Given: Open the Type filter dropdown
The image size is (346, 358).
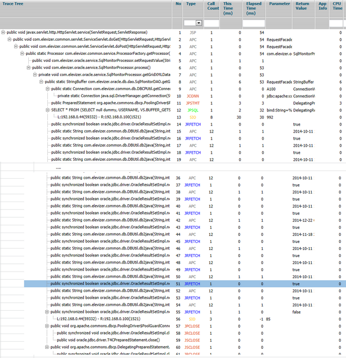Looking at the screenshot, I should [x=199, y=23].
